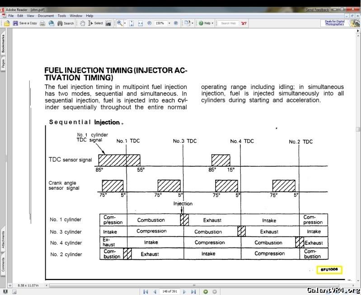The width and height of the screenshot is (361, 295).
Task: Expand the zoom tool dropdown arrow
Action: pos(125,23)
